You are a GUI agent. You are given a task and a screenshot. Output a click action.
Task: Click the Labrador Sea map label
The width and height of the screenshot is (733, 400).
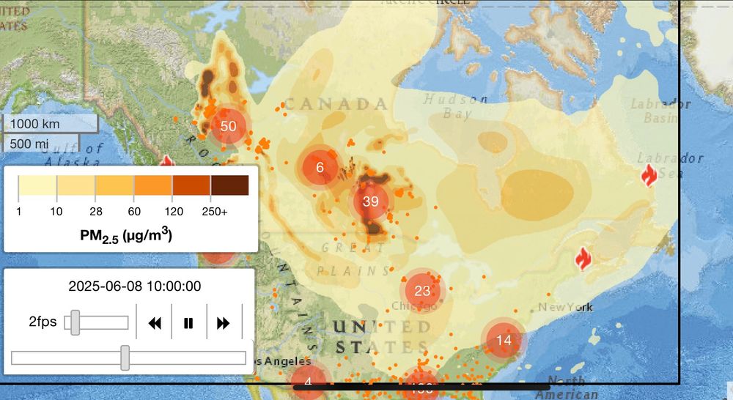click(x=671, y=165)
